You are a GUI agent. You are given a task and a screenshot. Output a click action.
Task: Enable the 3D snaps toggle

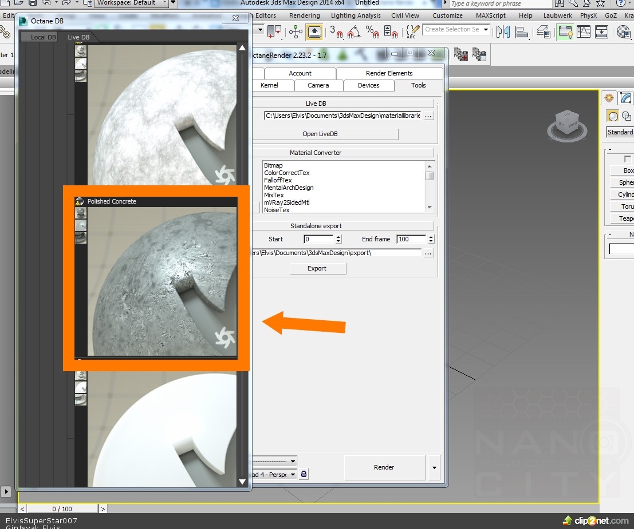[336, 31]
